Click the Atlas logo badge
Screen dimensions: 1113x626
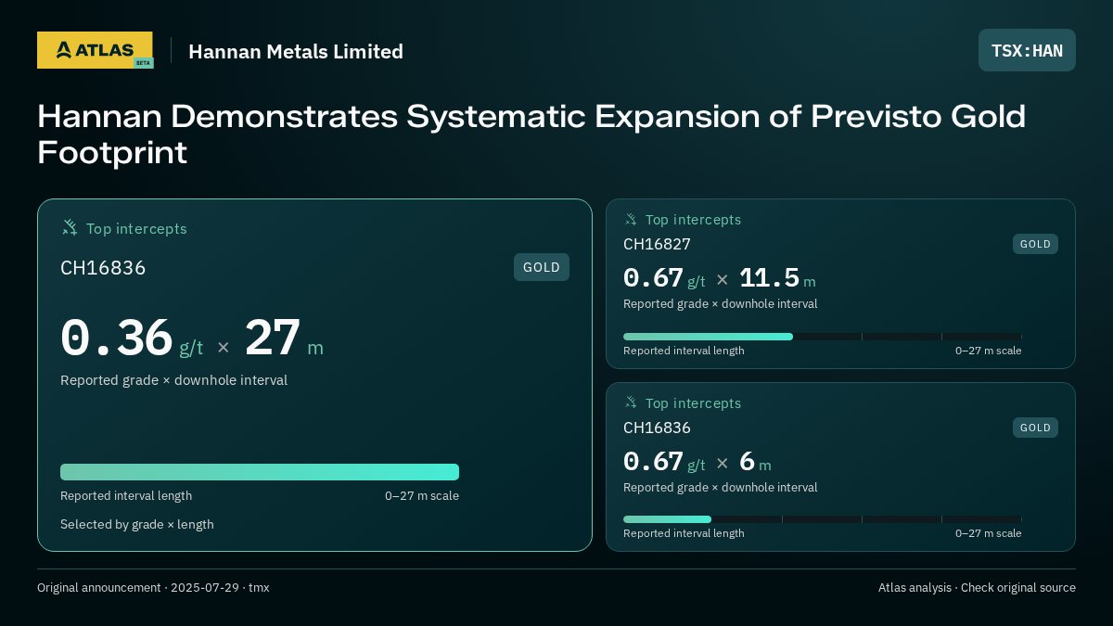pos(95,50)
